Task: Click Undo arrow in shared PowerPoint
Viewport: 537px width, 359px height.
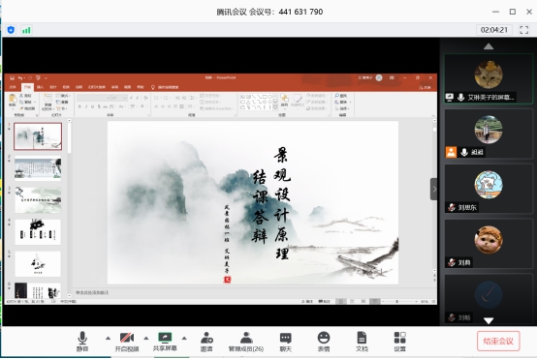Action: pyautogui.click(x=20, y=78)
